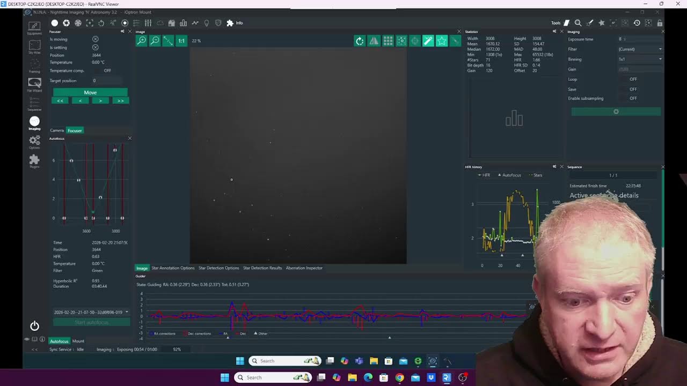This screenshot has width=687, height=386.
Task: Switch to the Mount tab at bottom
Action: point(78,341)
